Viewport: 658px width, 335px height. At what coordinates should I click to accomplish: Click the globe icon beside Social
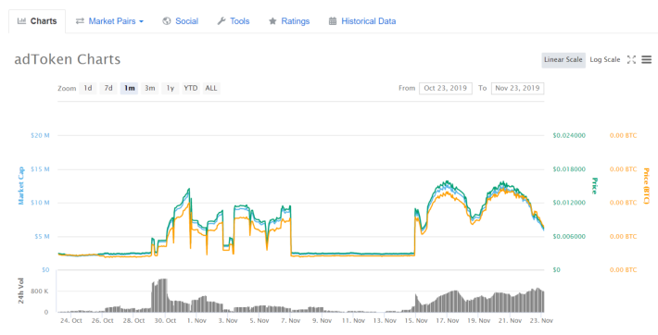click(x=167, y=21)
